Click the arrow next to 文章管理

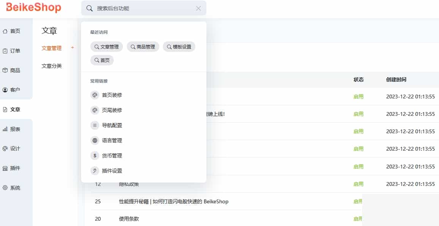tap(72, 48)
